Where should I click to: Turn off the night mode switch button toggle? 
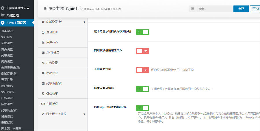(142, 32)
